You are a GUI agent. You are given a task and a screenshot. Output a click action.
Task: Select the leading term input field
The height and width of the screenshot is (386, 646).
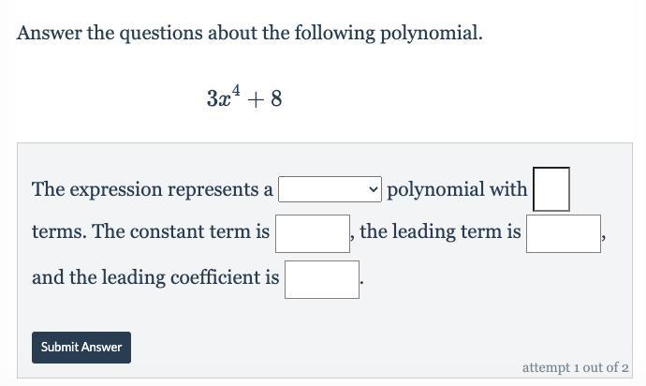pos(564,233)
